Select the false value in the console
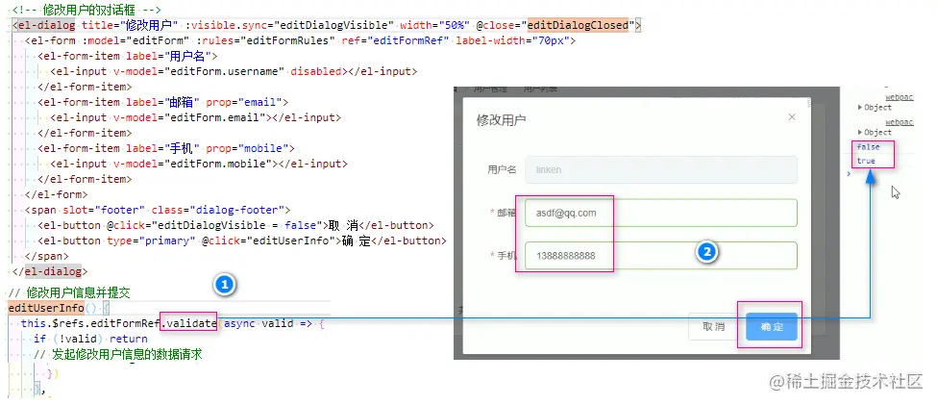The image size is (937, 405). [868, 146]
